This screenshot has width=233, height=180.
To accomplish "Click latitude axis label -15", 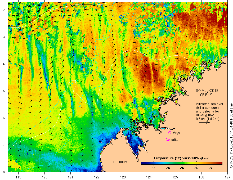I will coord(3,91).
